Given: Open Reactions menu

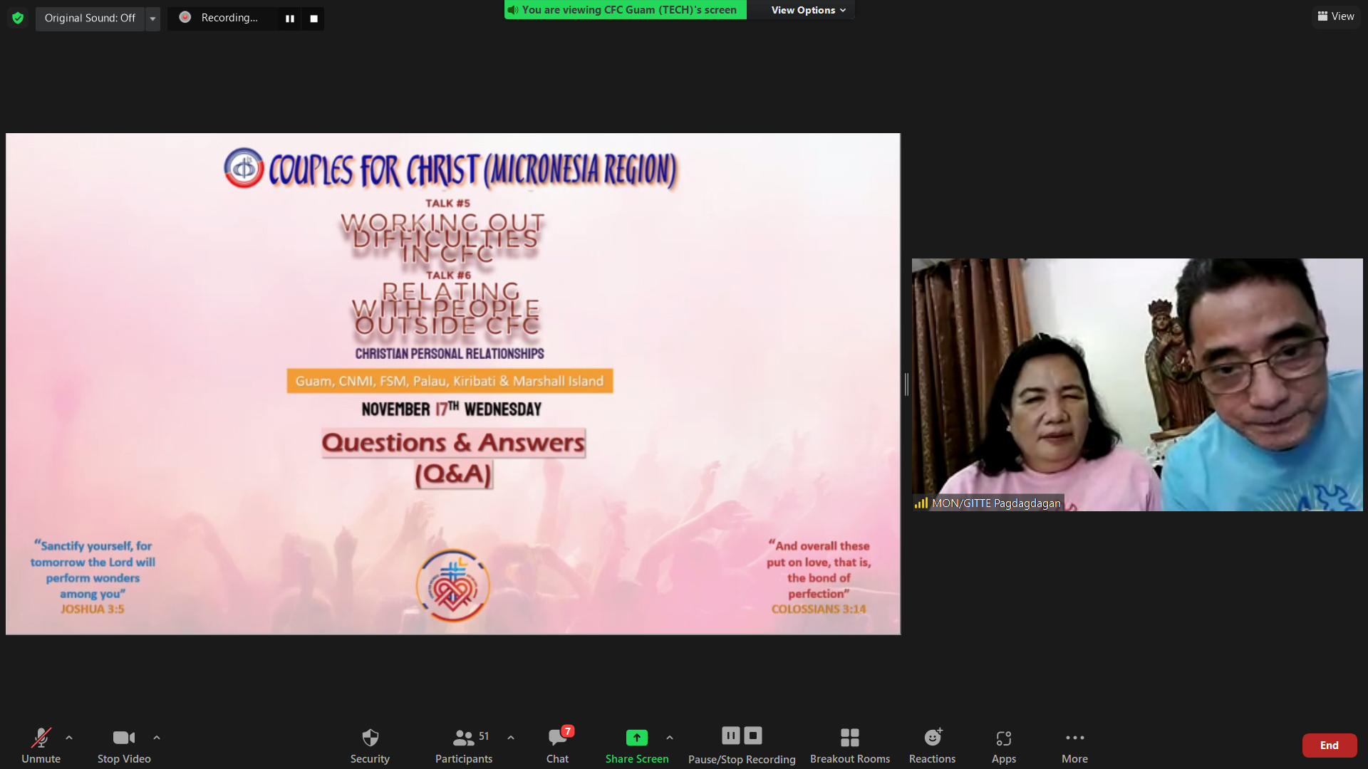Looking at the screenshot, I should pos(932,746).
